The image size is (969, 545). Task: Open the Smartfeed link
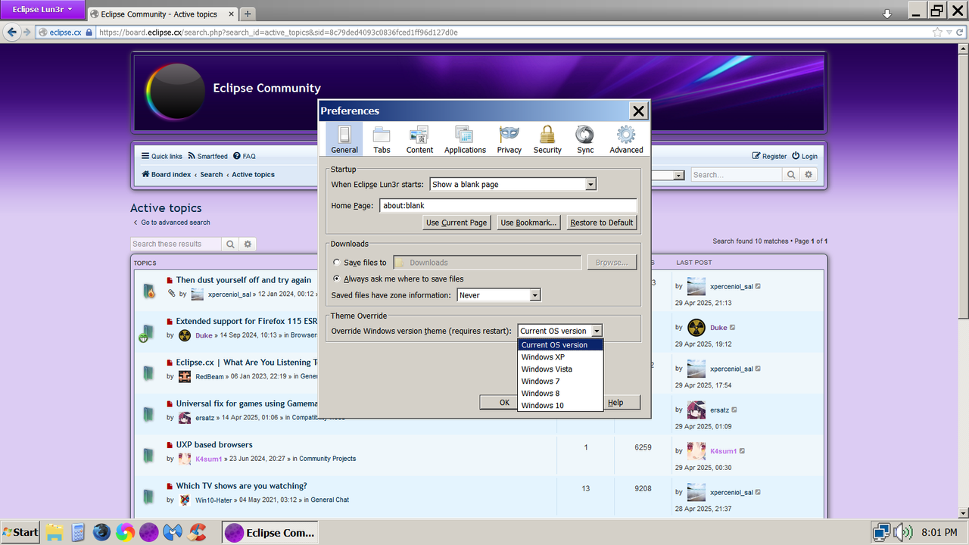(x=207, y=156)
